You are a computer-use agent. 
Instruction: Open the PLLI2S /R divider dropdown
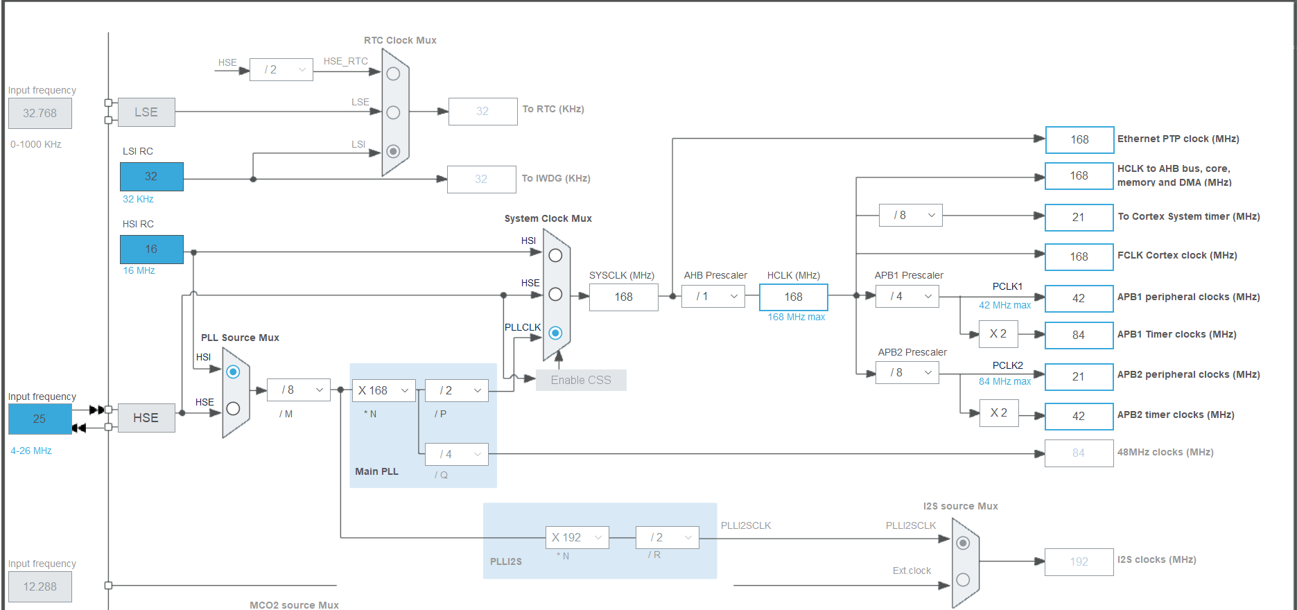pyautogui.click(x=668, y=538)
